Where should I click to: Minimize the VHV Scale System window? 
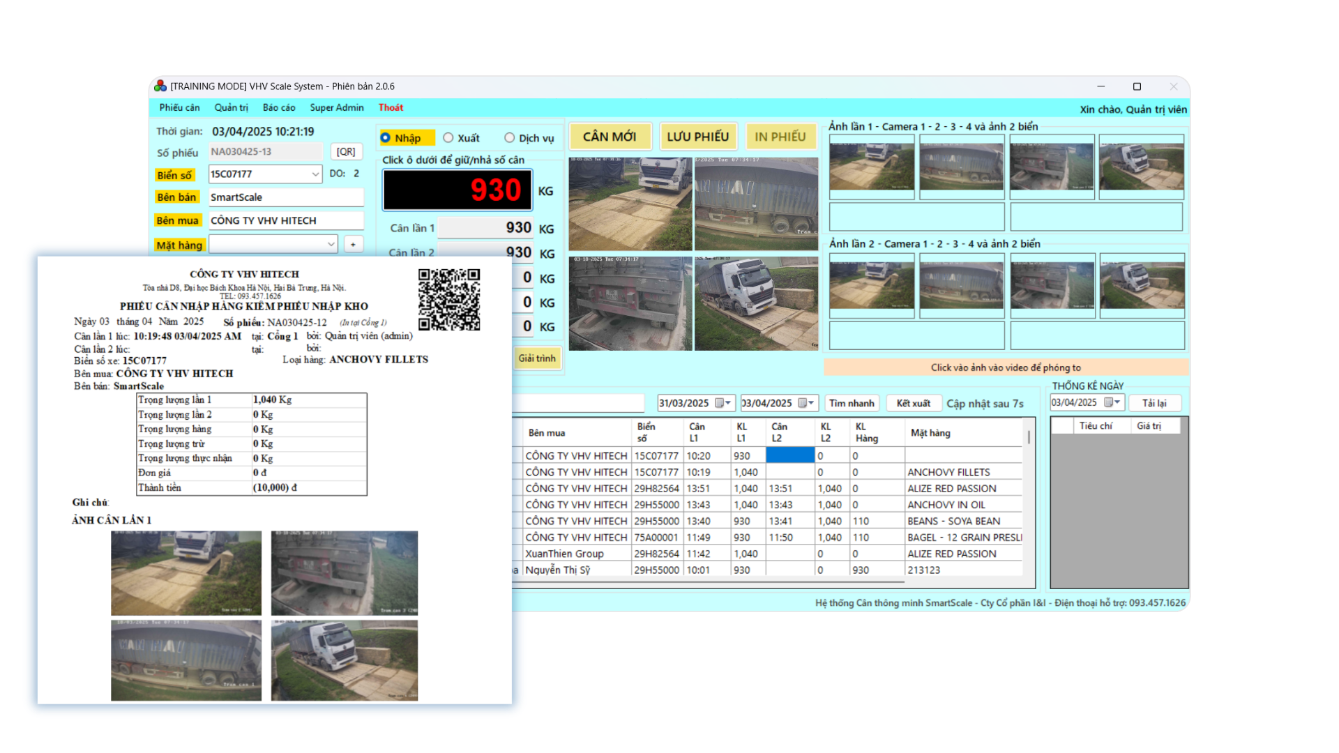pyautogui.click(x=1101, y=86)
